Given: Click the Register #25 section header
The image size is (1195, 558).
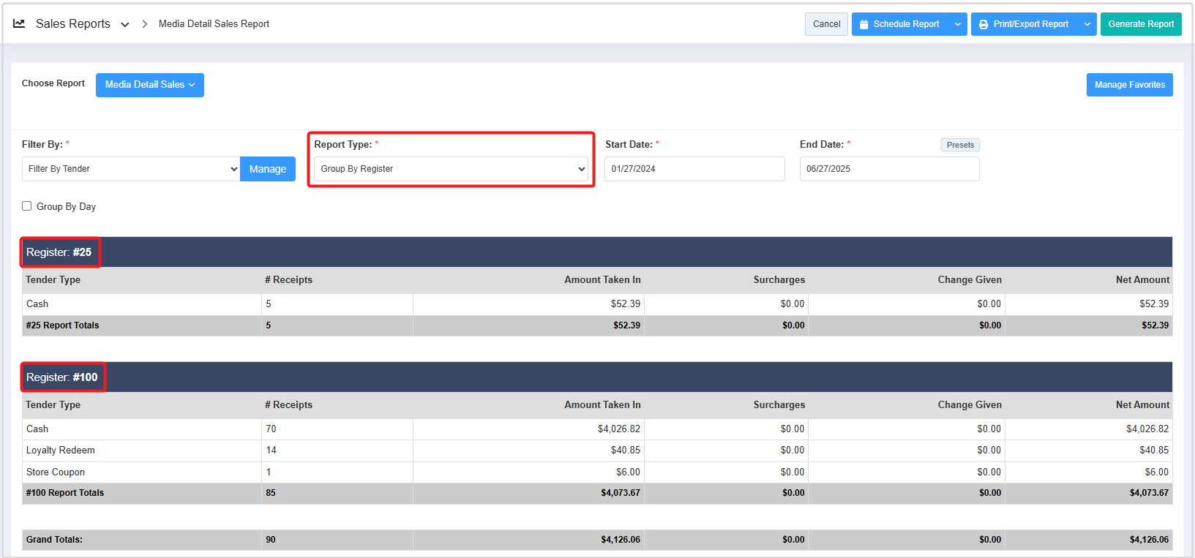Looking at the screenshot, I should click(x=59, y=252).
